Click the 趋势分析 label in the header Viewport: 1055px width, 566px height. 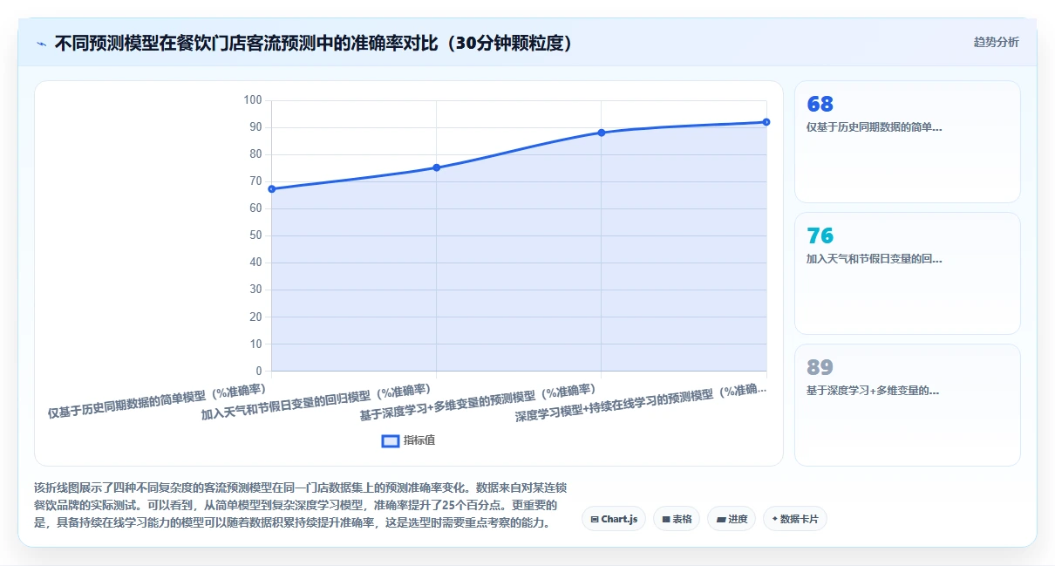[996, 42]
